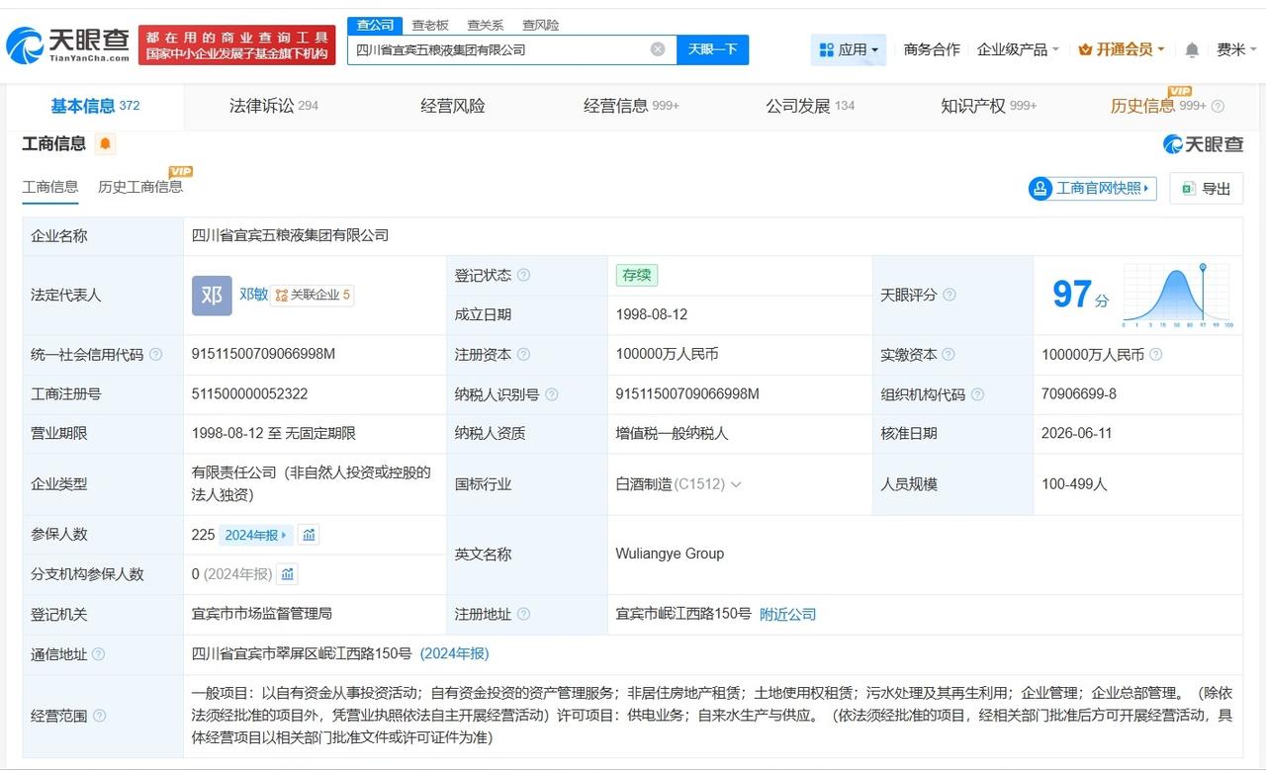Click the help icon next to 注册地址
The image size is (1266, 770).
(523, 614)
